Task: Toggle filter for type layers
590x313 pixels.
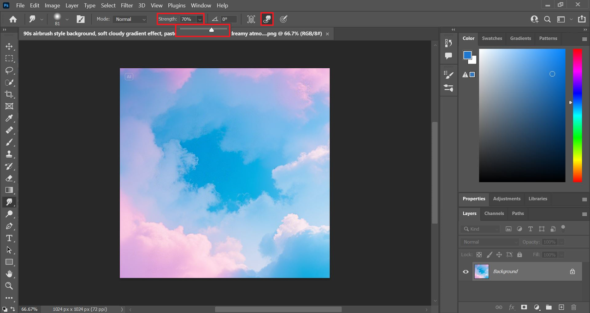Action: (x=531, y=229)
